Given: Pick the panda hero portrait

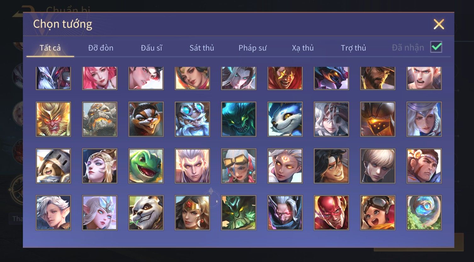Looking at the screenshot, I should pos(146,213).
